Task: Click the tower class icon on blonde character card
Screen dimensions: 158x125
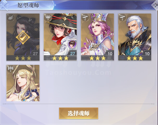Action: click(11, 69)
